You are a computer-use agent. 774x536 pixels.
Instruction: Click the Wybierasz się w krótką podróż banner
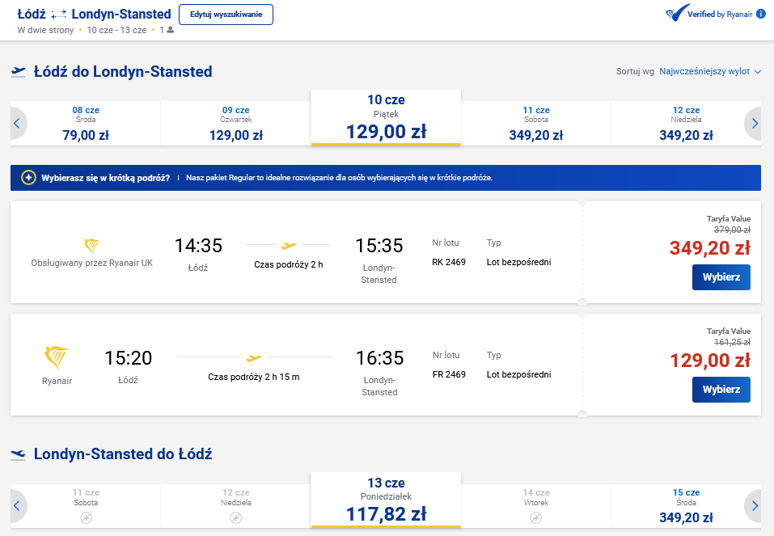pyautogui.click(x=386, y=178)
